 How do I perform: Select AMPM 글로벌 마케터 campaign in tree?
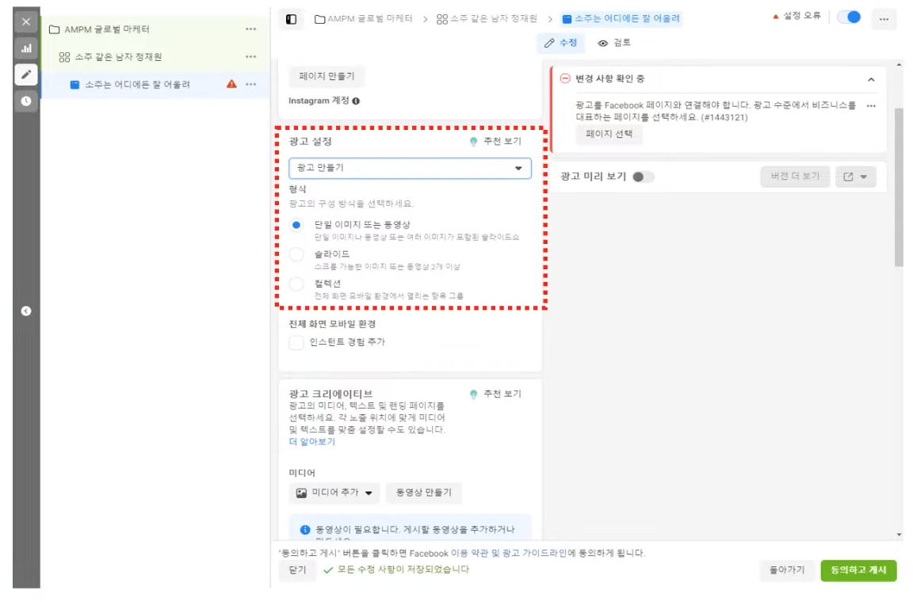tap(106, 29)
